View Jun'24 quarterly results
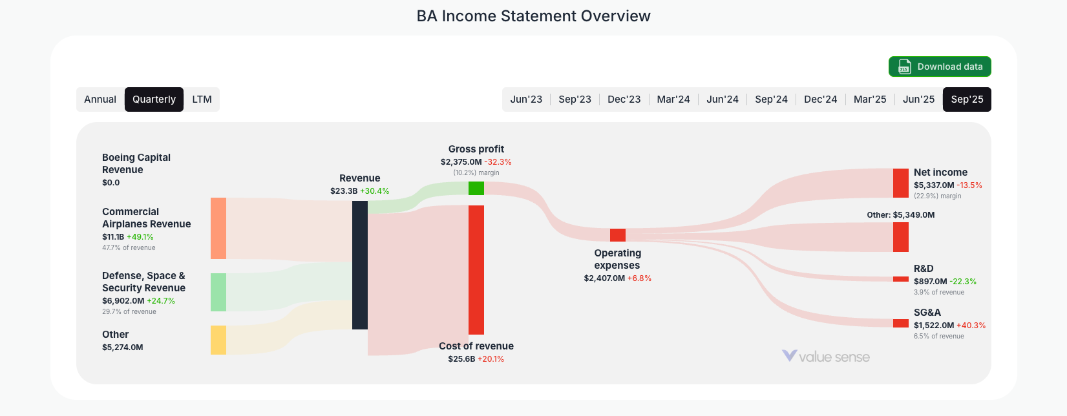This screenshot has height=416, width=1067. tap(722, 99)
